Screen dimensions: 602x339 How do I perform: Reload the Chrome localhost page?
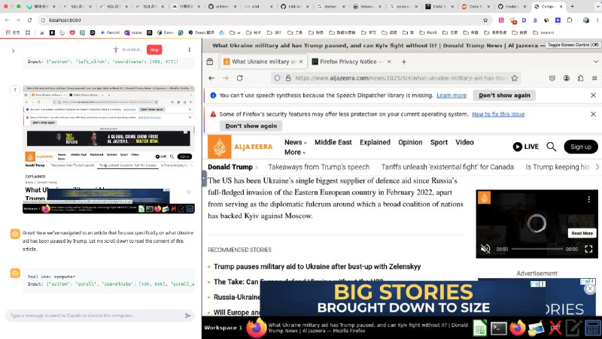[x=29, y=20]
